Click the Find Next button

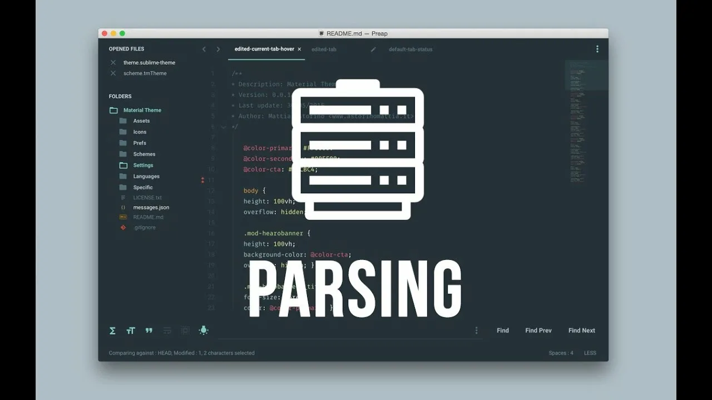pos(582,331)
